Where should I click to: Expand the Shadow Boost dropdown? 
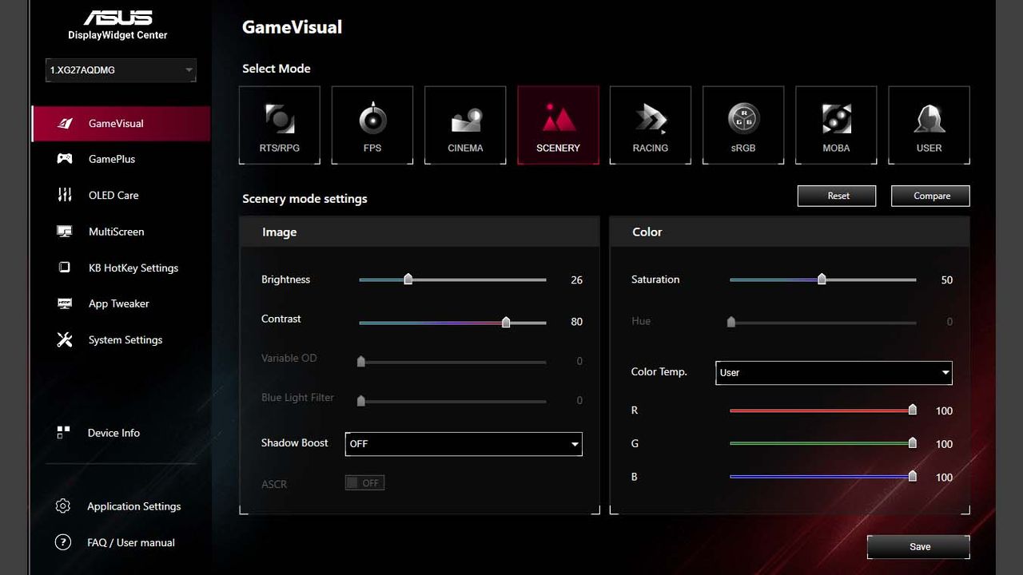coord(464,444)
